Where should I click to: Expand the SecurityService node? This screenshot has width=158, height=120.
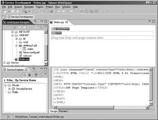point(10,89)
